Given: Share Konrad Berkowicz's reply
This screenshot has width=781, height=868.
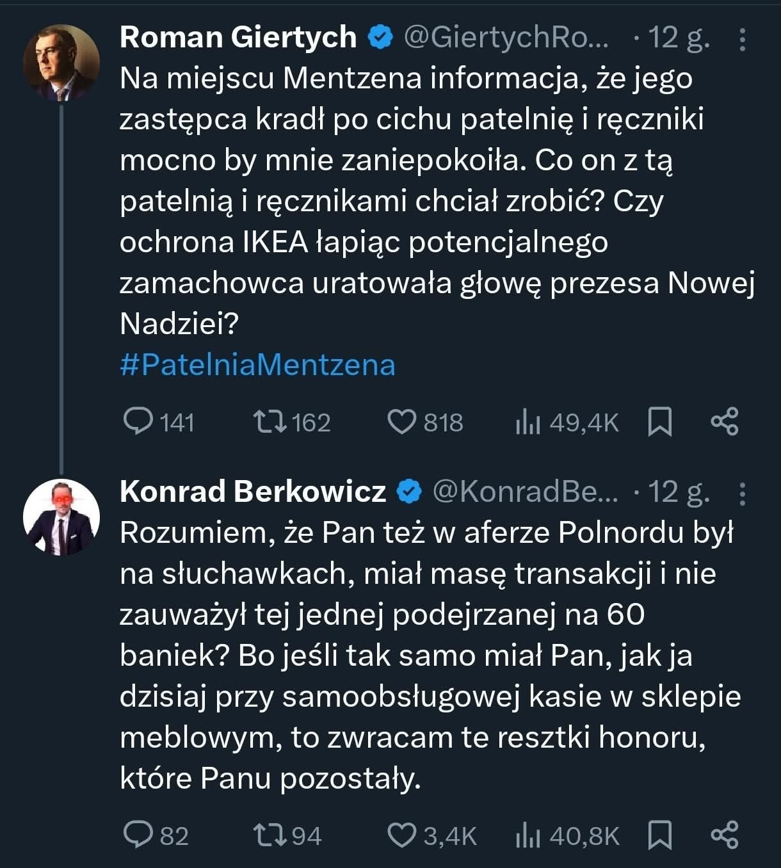Looking at the screenshot, I should 725,835.
